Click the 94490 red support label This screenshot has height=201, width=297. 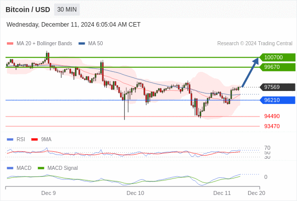(x=272, y=116)
